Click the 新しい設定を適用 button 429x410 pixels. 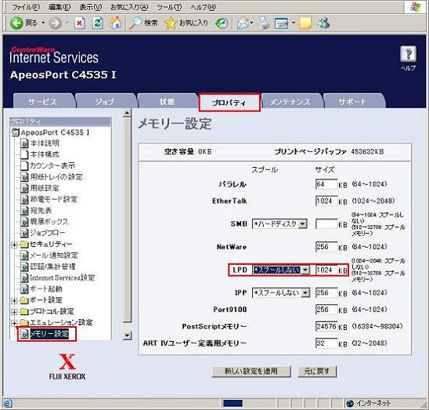(x=251, y=372)
